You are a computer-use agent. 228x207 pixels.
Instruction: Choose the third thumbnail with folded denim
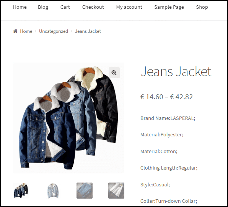85,191
